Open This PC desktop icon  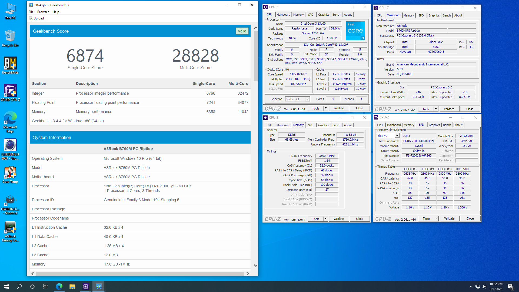pos(10,12)
